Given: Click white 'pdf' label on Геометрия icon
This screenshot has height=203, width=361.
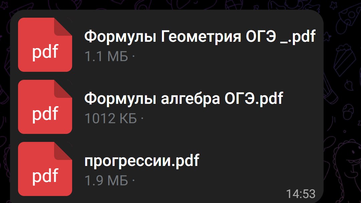Looking at the screenshot, I should 45,52.
